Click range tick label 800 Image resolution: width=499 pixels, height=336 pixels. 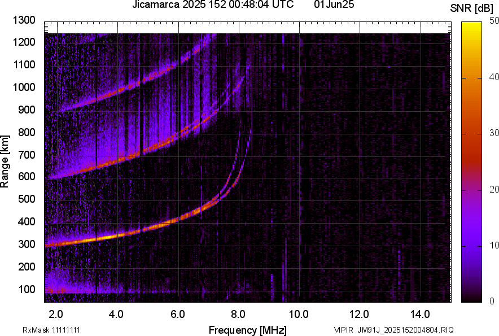click(x=27, y=132)
